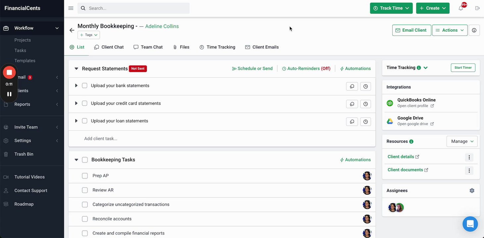Check the Upload your bank statements checkbox
Viewport: 484px width, 238px height.
click(x=84, y=86)
